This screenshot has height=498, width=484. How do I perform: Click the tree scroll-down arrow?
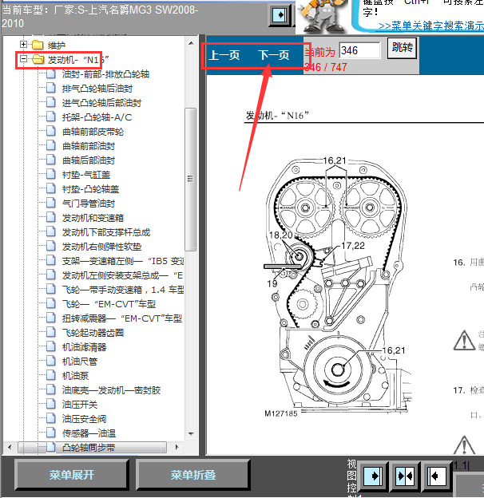[x=191, y=434]
